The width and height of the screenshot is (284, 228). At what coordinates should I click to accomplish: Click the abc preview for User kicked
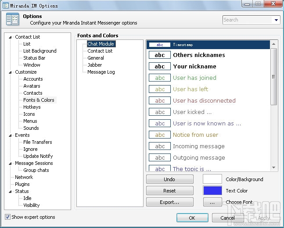(x=160, y=112)
